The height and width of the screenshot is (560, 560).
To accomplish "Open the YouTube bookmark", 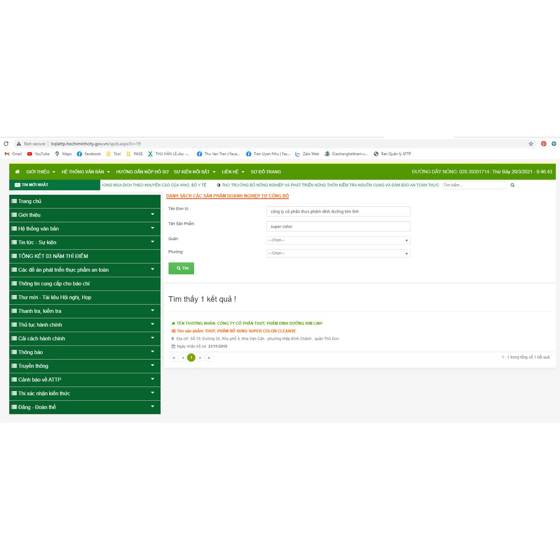I will (x=38, y=154).
